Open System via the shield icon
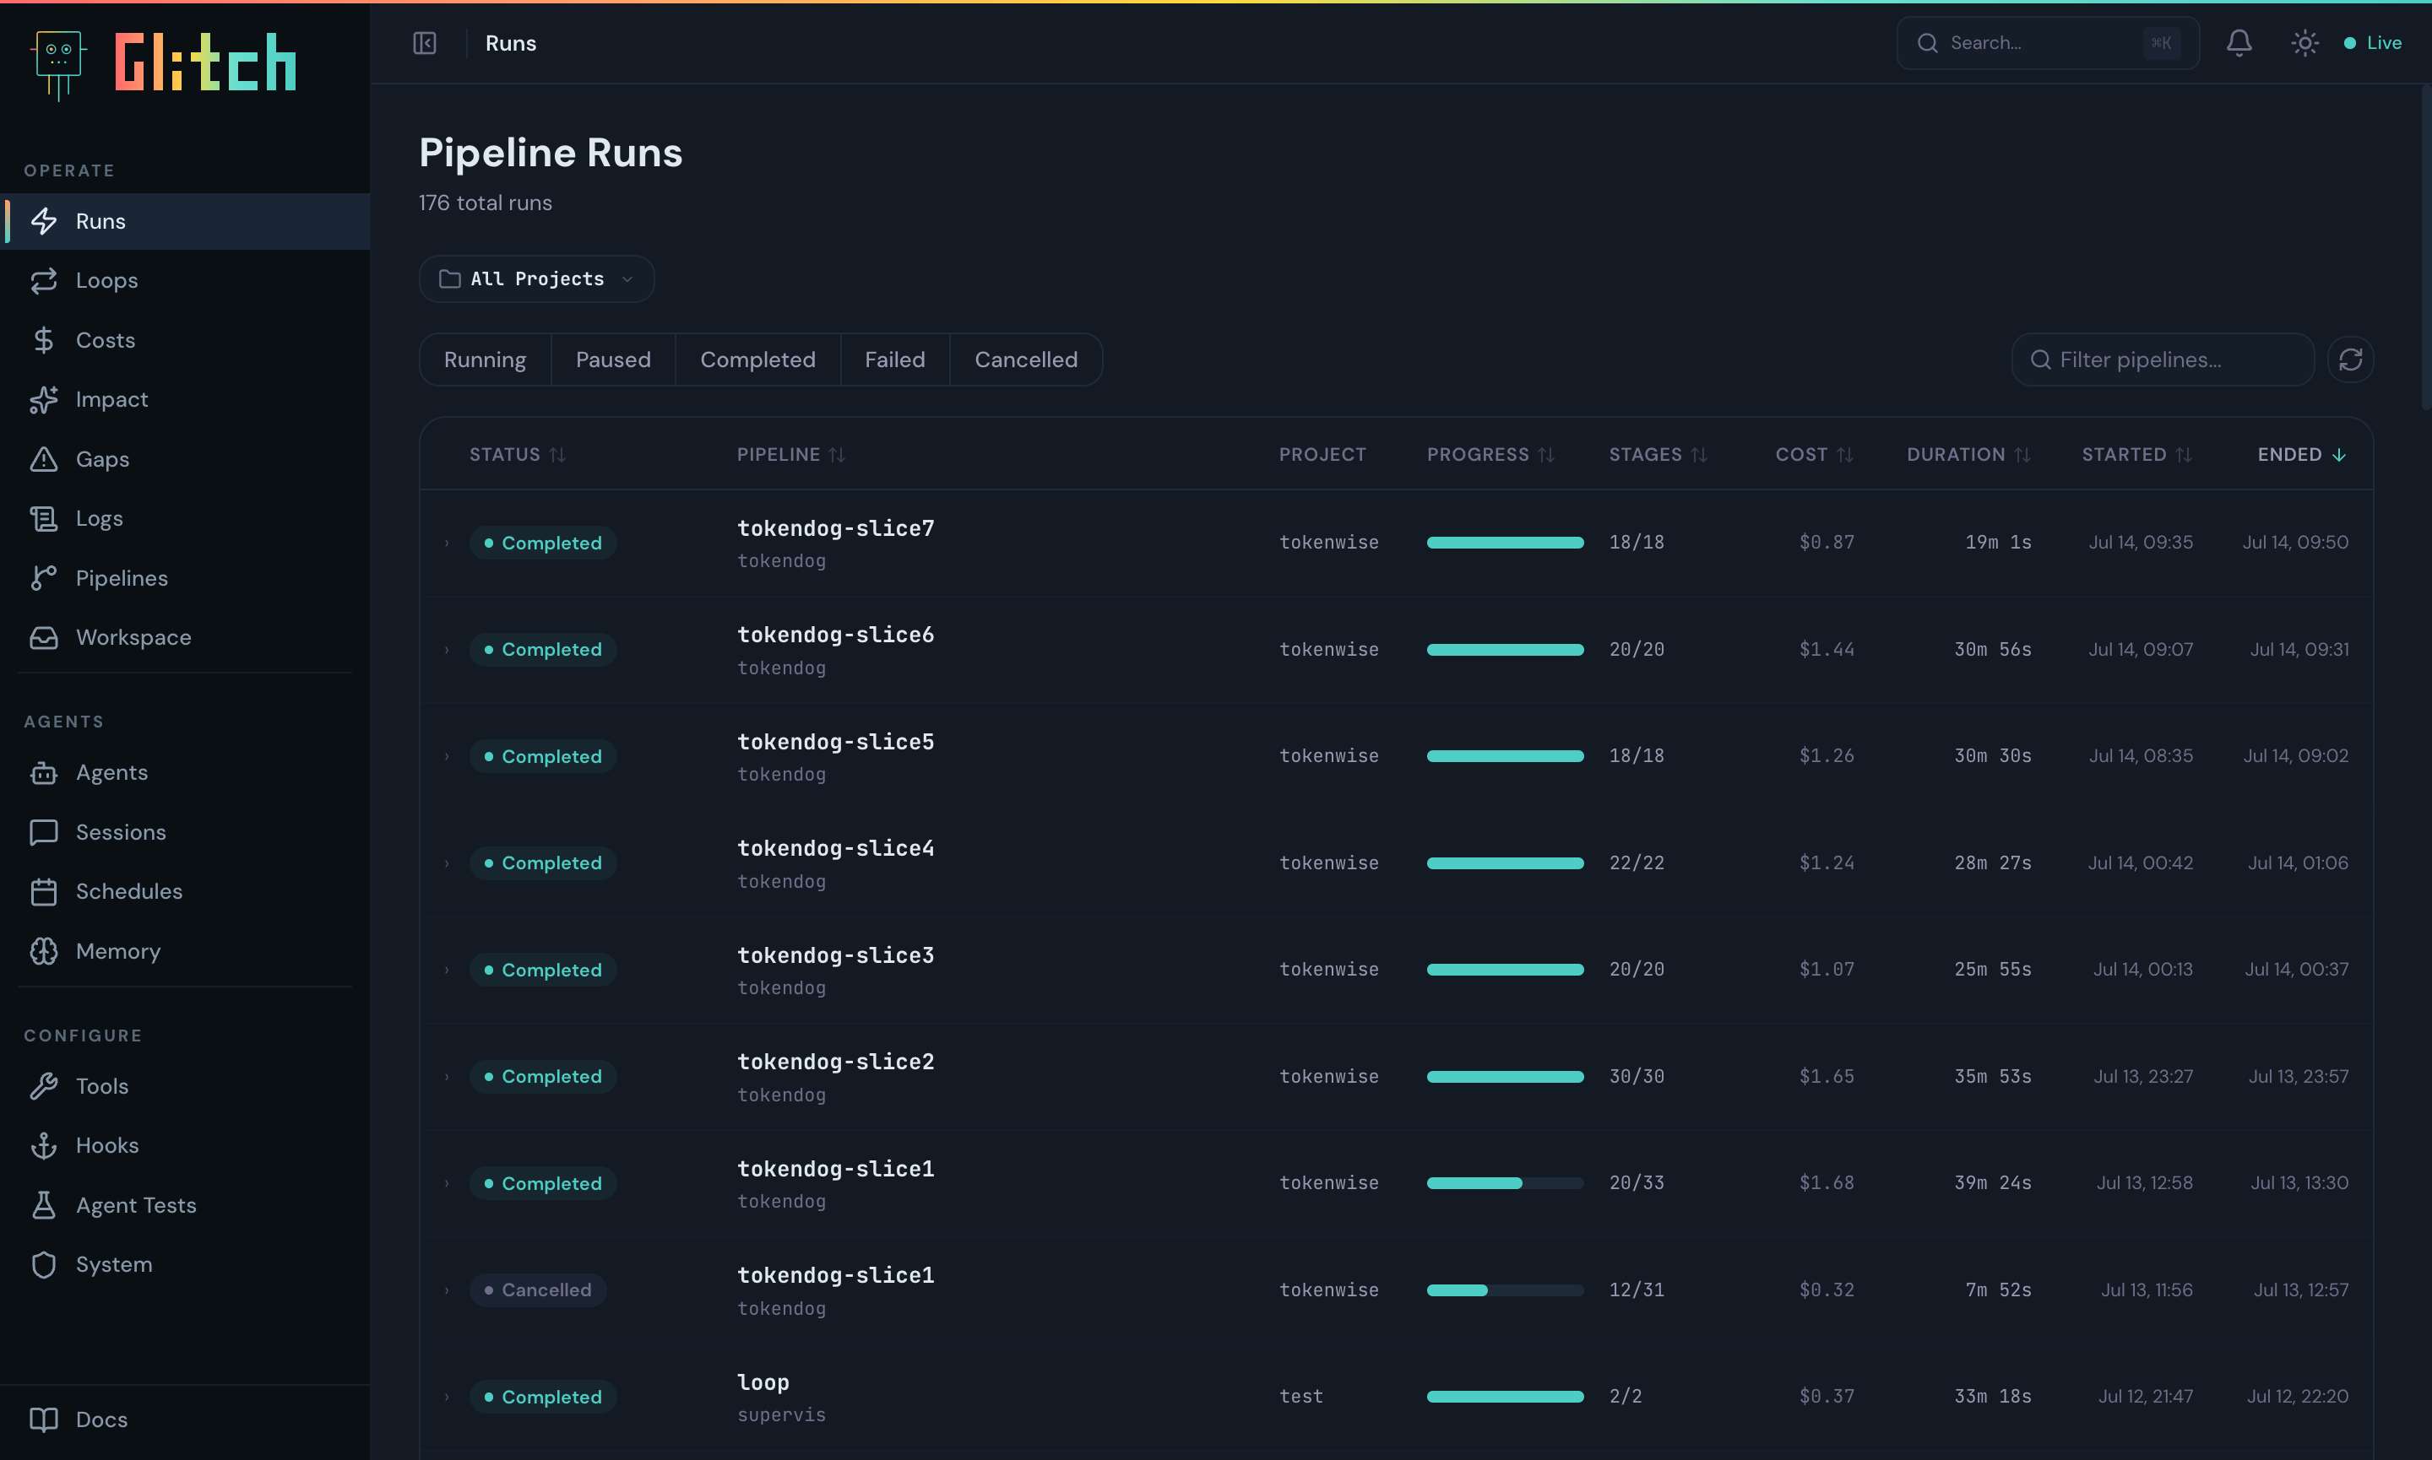 click(43, 1265)
